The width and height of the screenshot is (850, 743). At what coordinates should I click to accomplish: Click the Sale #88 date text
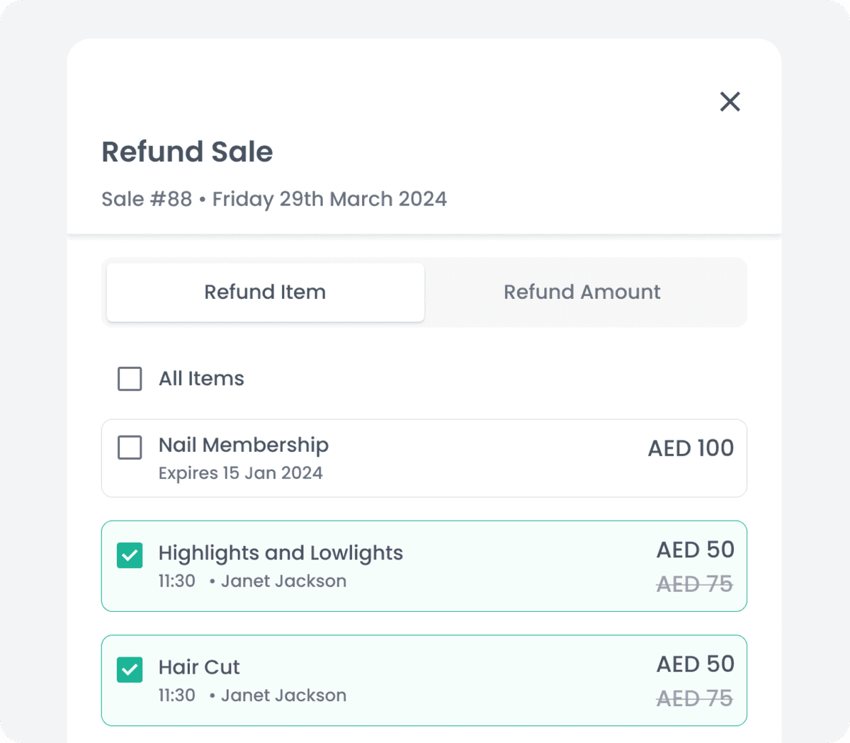coord(275,199)
